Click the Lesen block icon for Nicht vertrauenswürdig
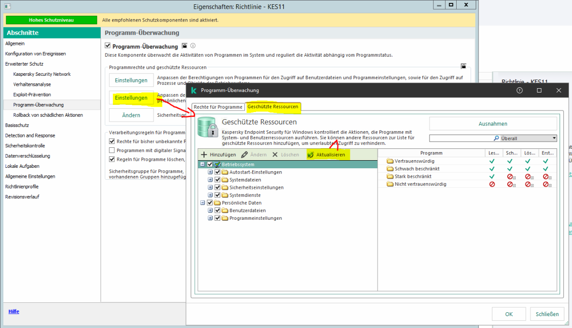The width and height of the screenshot is (572, 328). click(492, 184)
